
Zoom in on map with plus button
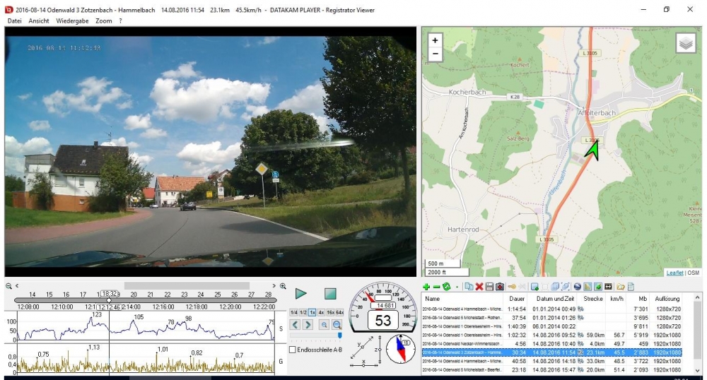(x=435, y=41)
